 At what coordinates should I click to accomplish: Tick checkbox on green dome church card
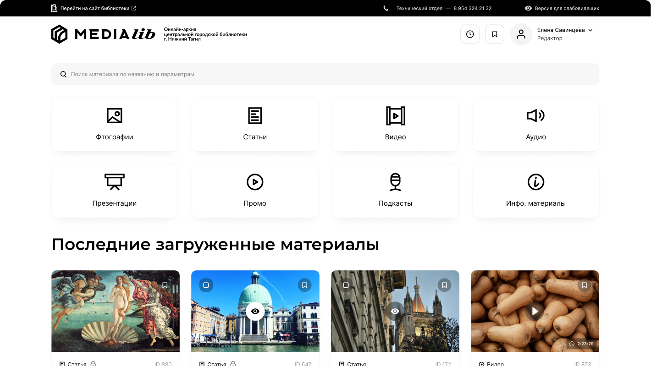[x=206, y=285]
